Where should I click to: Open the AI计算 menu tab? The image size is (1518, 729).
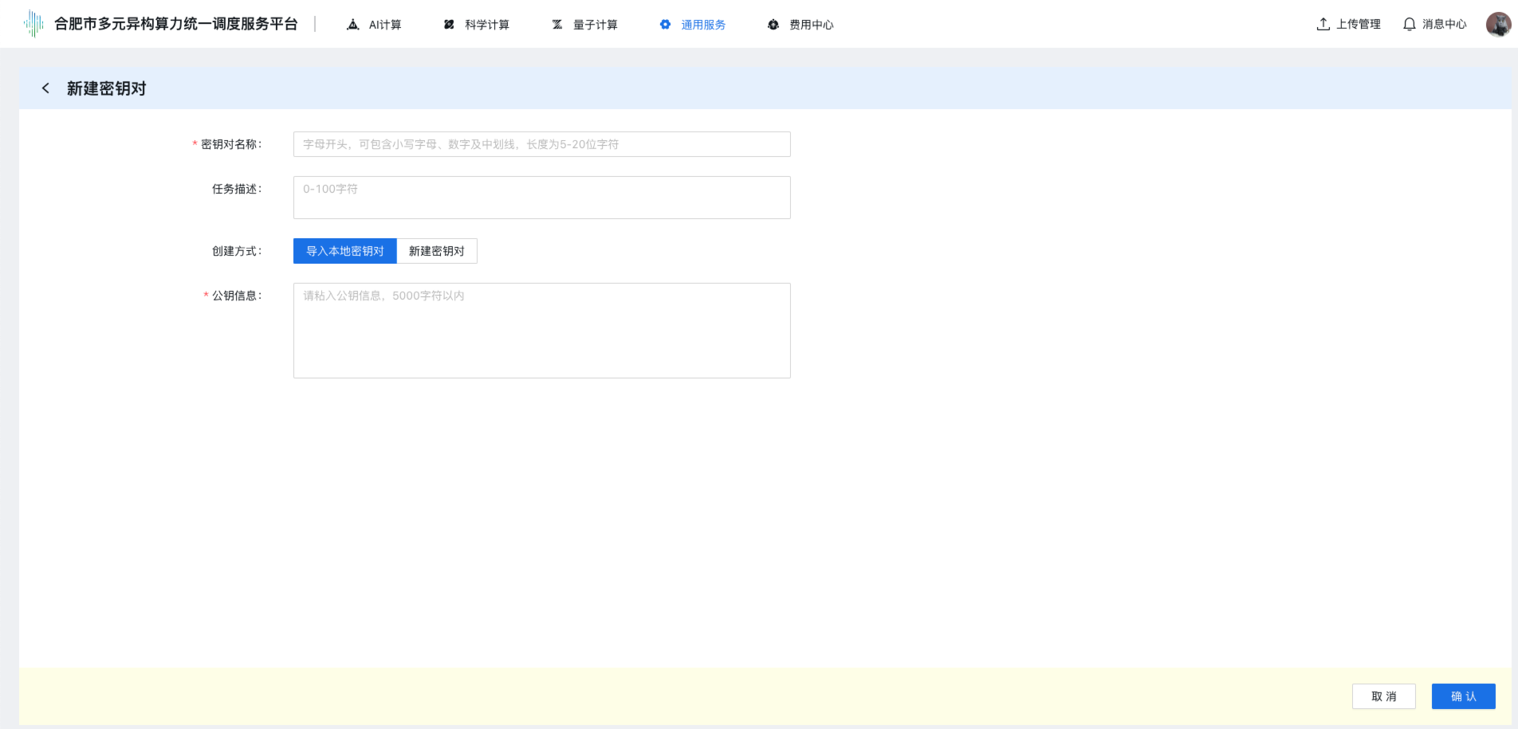tap(385, 25)
